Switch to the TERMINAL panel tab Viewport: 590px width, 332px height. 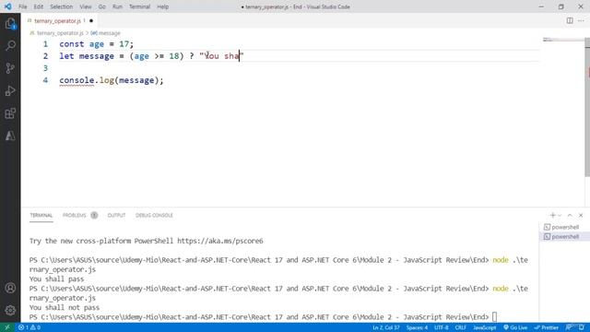coord(41,215)
